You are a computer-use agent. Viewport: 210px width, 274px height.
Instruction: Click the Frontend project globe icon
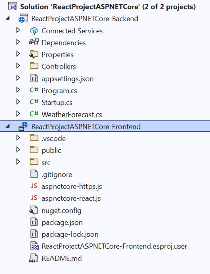(23, 126)
